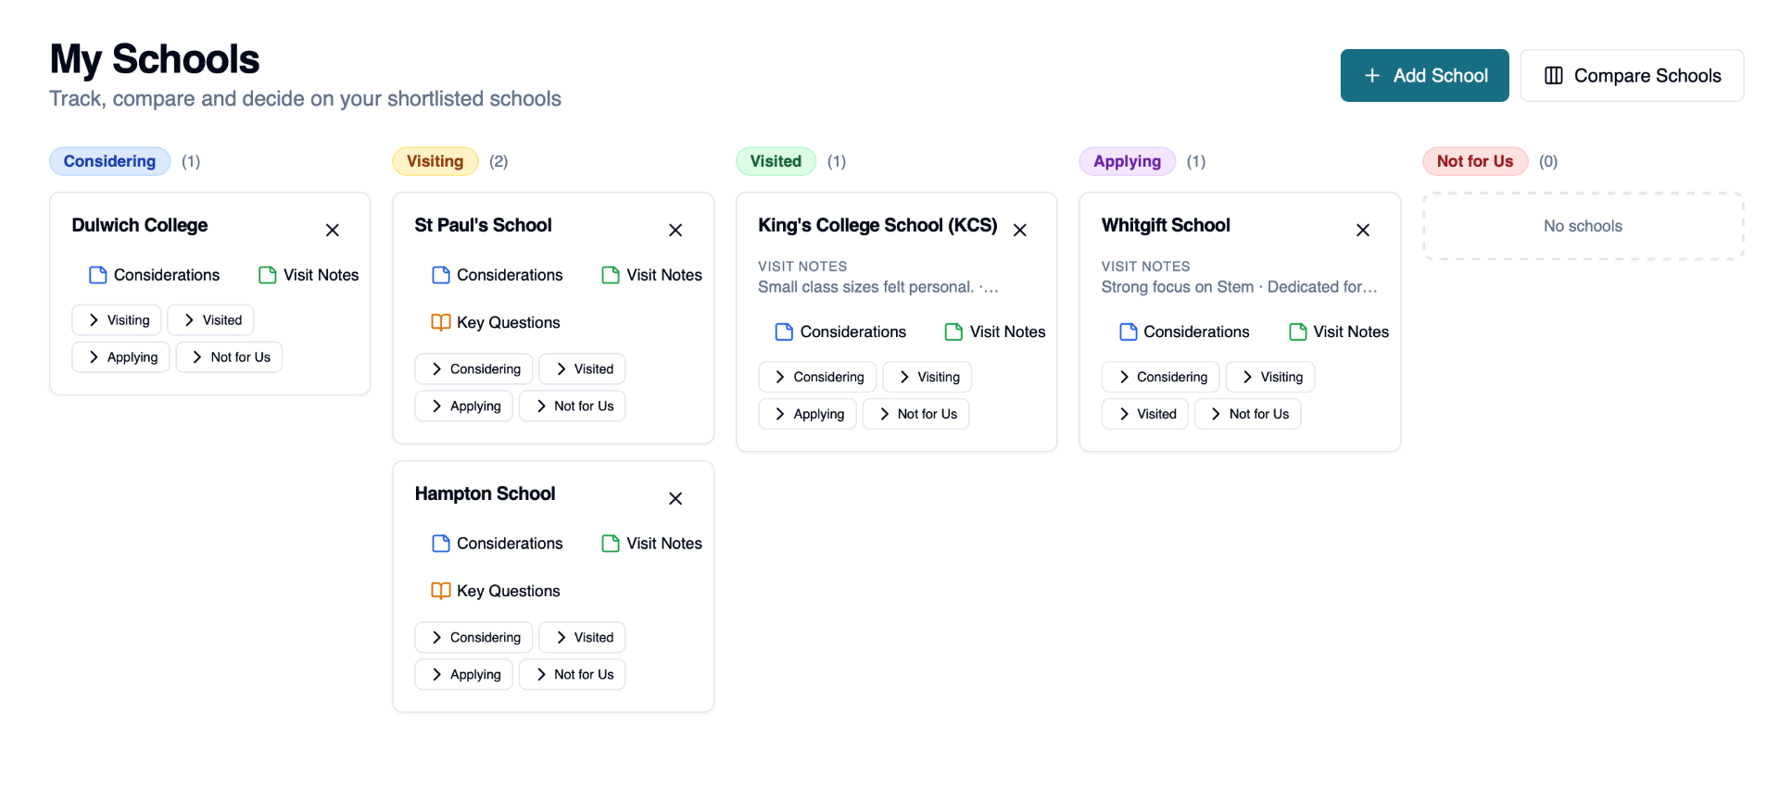Viewport: 1779px width, 800px height.
Task: Click King's College School (KCS) title
Action: (x=877, y=225)
